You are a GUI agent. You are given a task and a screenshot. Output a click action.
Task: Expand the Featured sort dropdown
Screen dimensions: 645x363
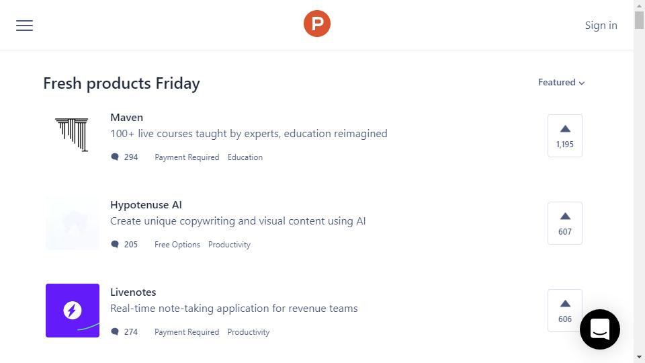561,83
